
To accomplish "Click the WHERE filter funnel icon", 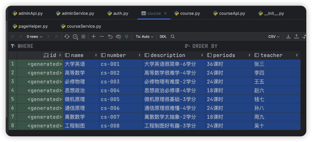I will point(13,46).
